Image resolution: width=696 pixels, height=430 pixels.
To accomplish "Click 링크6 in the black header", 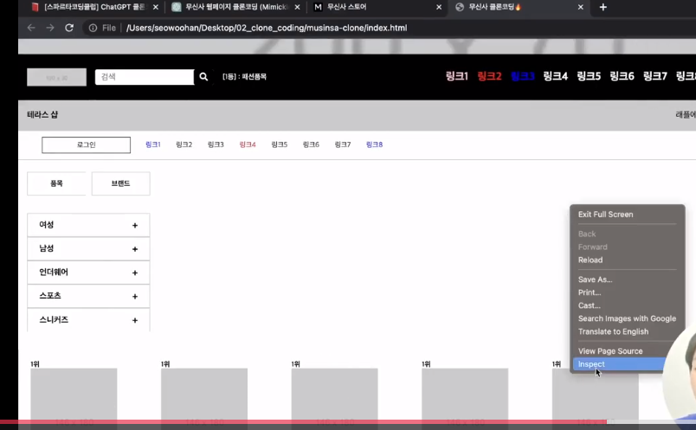I will [622, 76].
